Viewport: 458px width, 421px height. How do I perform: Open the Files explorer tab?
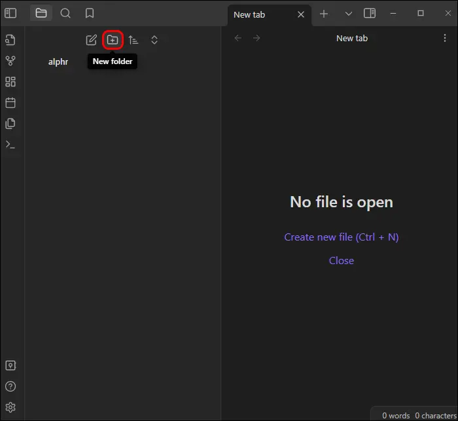click(x=41, y=13)
